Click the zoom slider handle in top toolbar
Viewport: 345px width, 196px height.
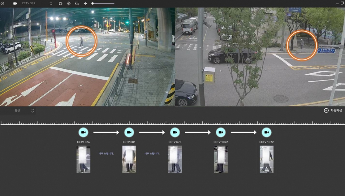click(93, 3)
